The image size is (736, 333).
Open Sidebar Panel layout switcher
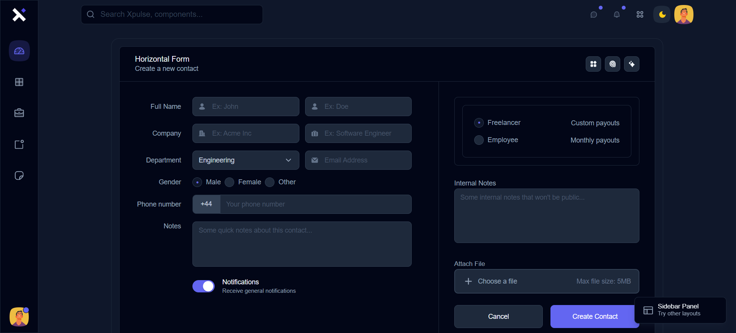(x=680, y=310)
